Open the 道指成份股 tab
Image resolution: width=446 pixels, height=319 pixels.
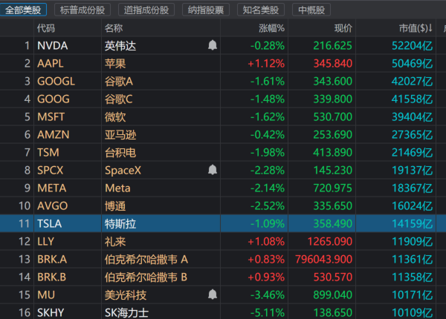146,10
